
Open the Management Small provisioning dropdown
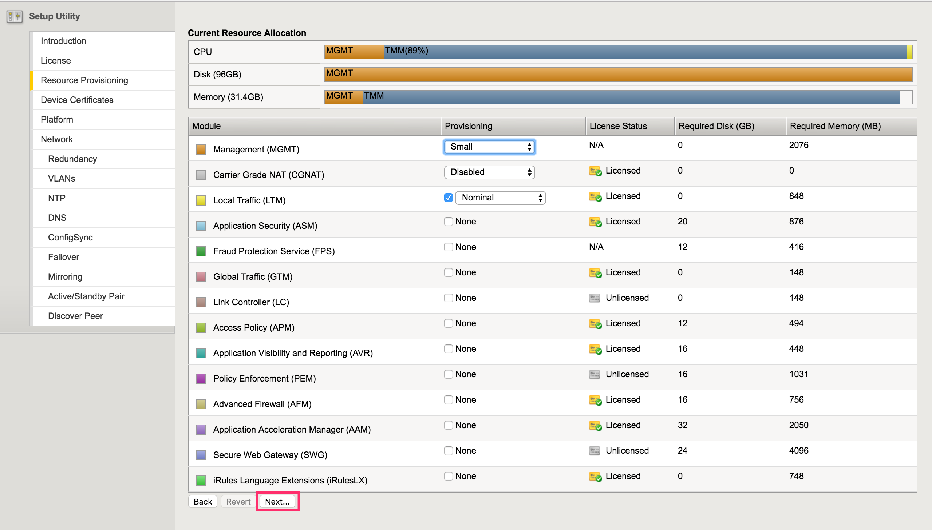490,147
